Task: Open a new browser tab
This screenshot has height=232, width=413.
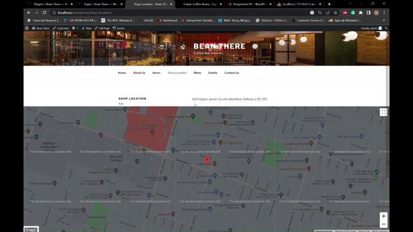Action: (329, 5)
